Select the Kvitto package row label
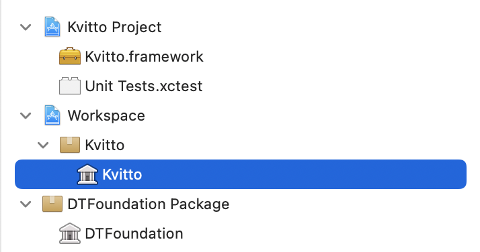Screen dimensions: 480x252 pos(105,145)
